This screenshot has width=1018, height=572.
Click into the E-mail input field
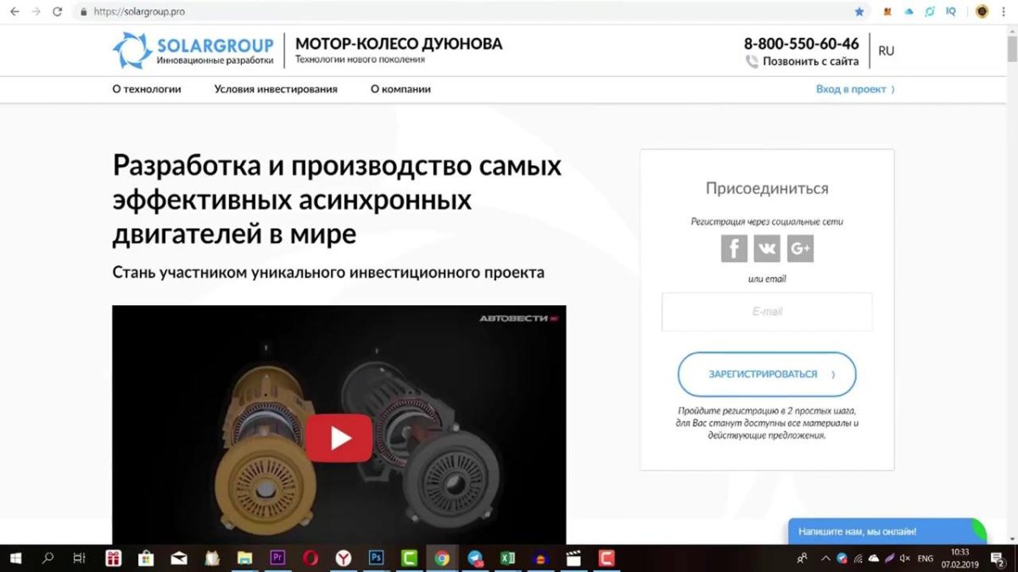(x=767, y=312)
